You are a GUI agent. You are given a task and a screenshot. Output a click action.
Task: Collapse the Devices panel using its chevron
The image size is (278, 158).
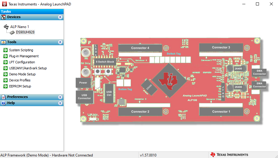[x=60, y=17]
